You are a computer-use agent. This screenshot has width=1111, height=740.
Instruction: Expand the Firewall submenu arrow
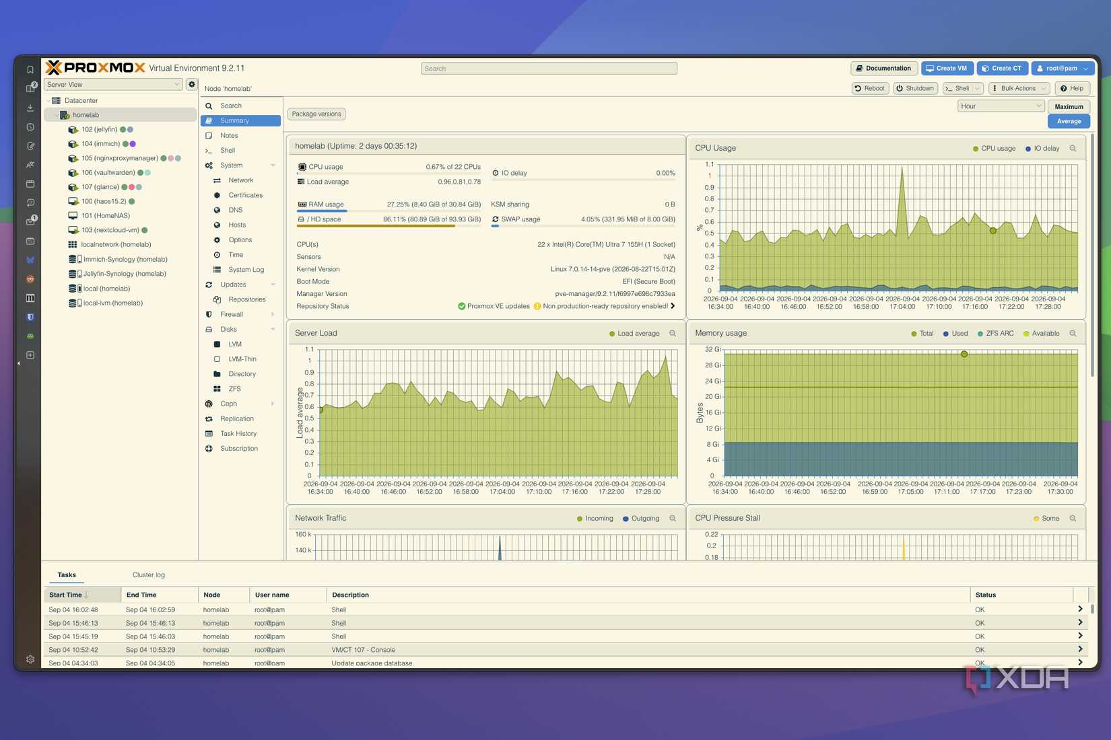273,314
